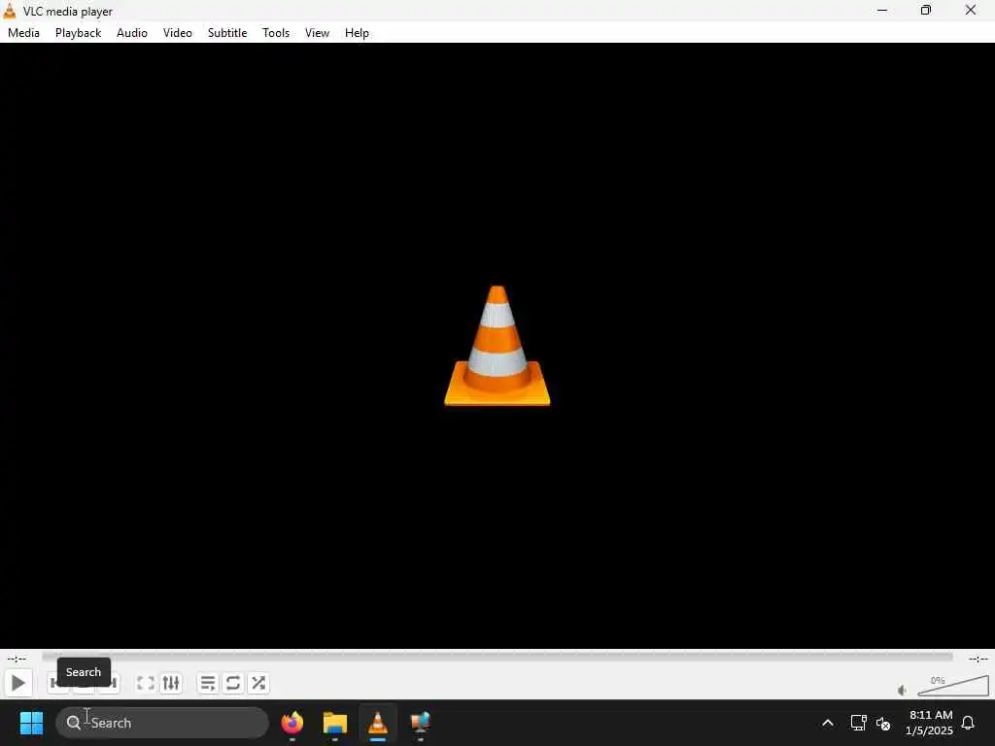Toggle fullscreen video mode

click(x=146, y=683)
